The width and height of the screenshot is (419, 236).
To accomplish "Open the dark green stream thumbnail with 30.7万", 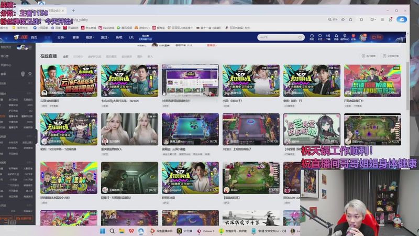I will [x=129, y=178].
